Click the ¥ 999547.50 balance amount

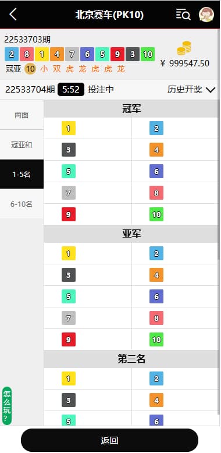click(184, 63)
